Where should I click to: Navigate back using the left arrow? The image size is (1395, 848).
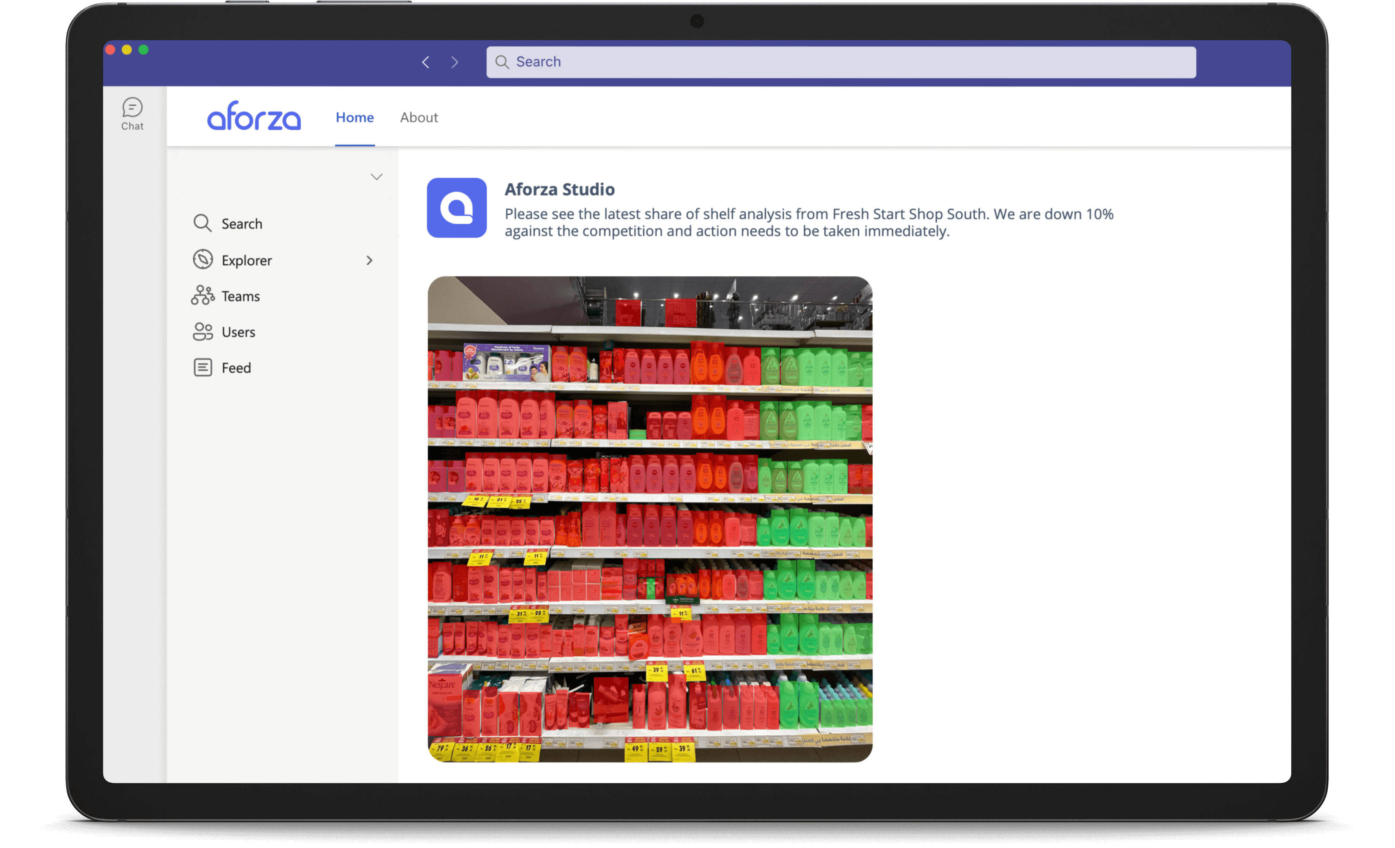point(426,62)
